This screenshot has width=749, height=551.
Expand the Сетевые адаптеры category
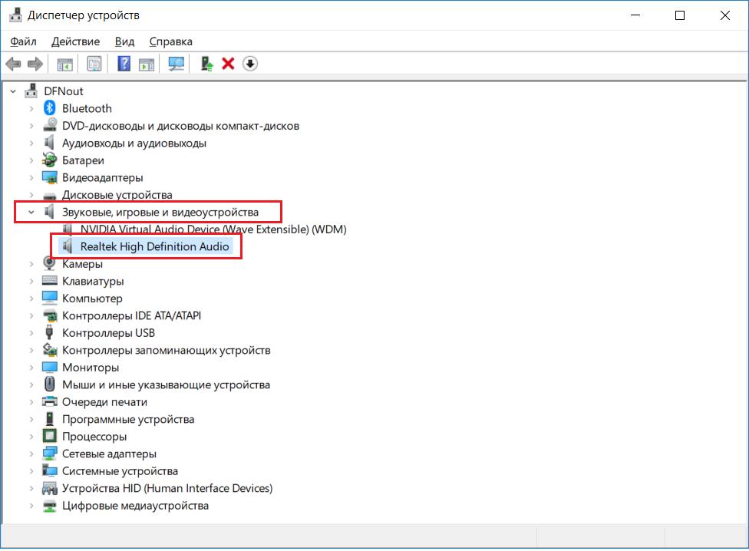click(x=31, y=454)
